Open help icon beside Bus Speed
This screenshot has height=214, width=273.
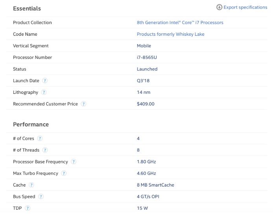(x=41, y=197)
